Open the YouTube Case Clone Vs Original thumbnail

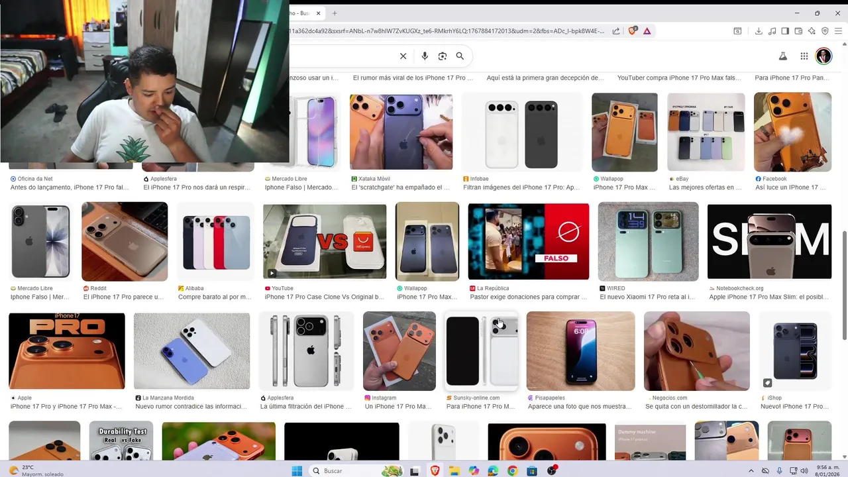[x=325, y=242]
